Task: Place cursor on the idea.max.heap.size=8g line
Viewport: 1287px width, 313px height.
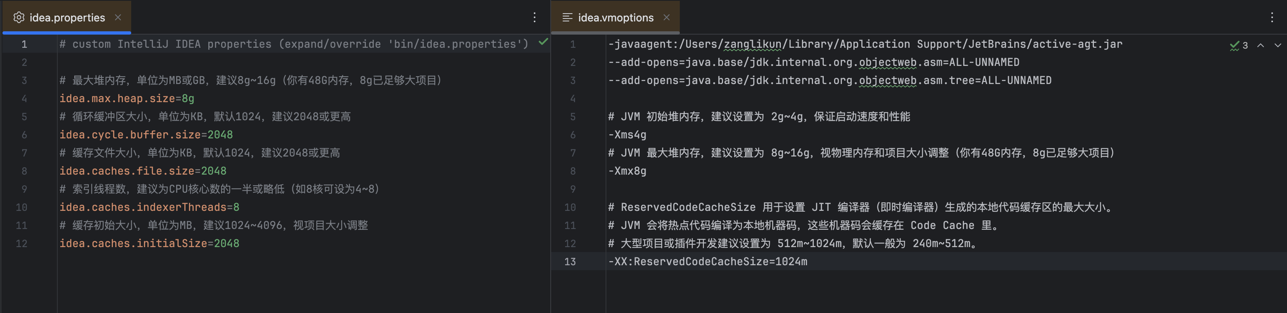Action: point(127,99)
